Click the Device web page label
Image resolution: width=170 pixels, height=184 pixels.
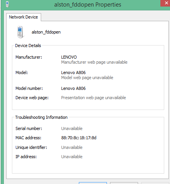32,98
